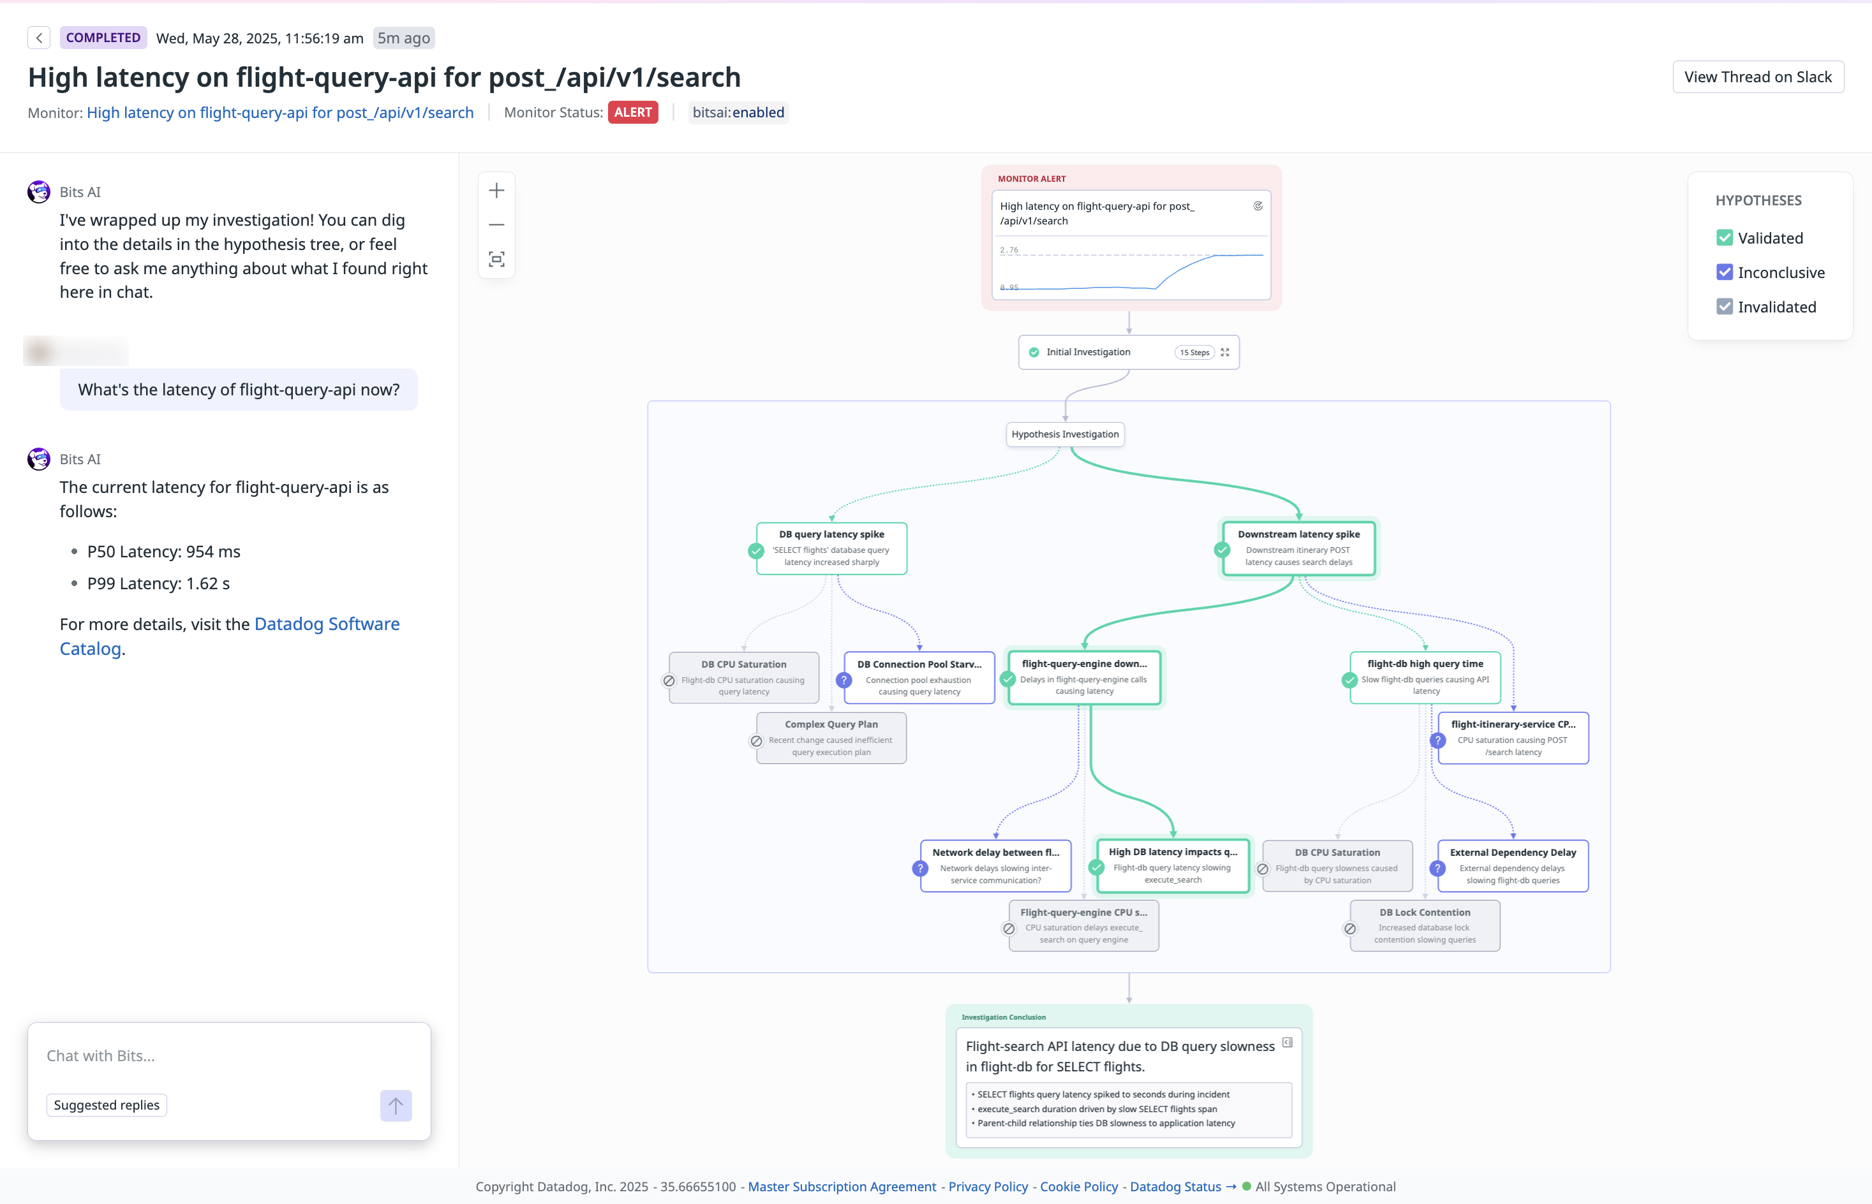
Task: Click the monitor alert card corner icon
Action: (1258, 207)
